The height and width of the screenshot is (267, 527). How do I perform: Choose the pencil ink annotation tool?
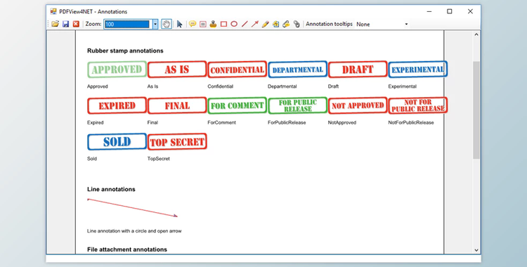click(x=265, y=24)
